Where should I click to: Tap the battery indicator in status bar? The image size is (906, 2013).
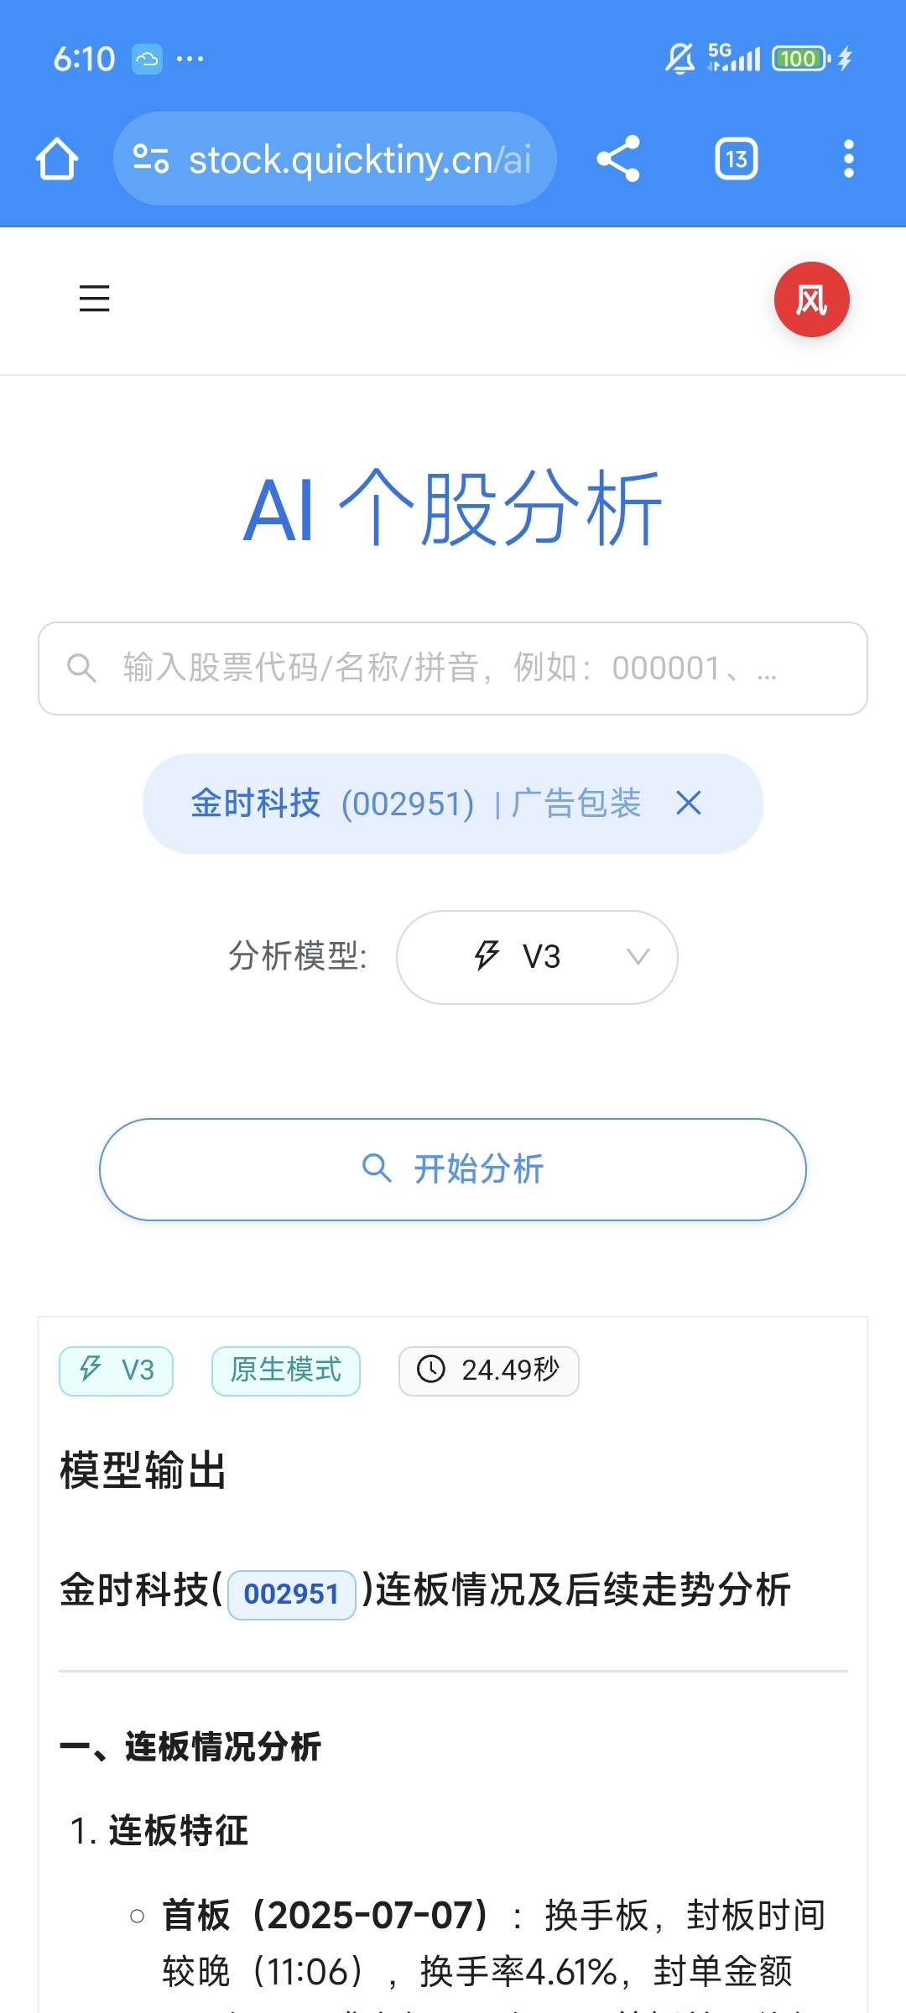pos(801,59)
